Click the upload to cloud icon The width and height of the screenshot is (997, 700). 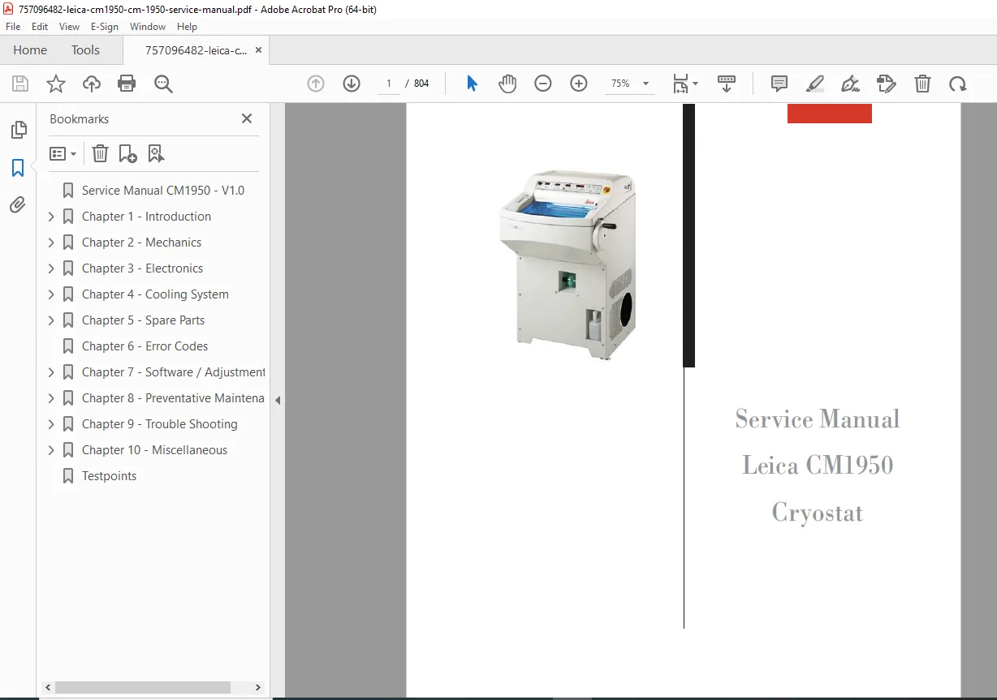pos(92,84)
